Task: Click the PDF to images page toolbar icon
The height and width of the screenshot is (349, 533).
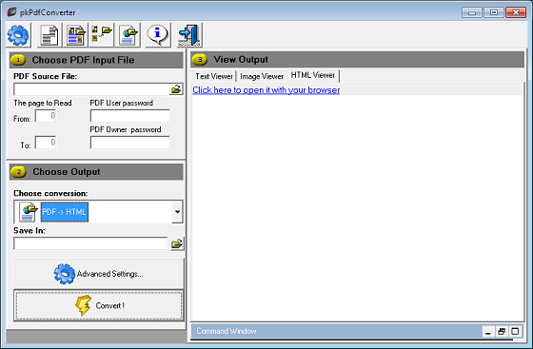Action: pos(76,35)
